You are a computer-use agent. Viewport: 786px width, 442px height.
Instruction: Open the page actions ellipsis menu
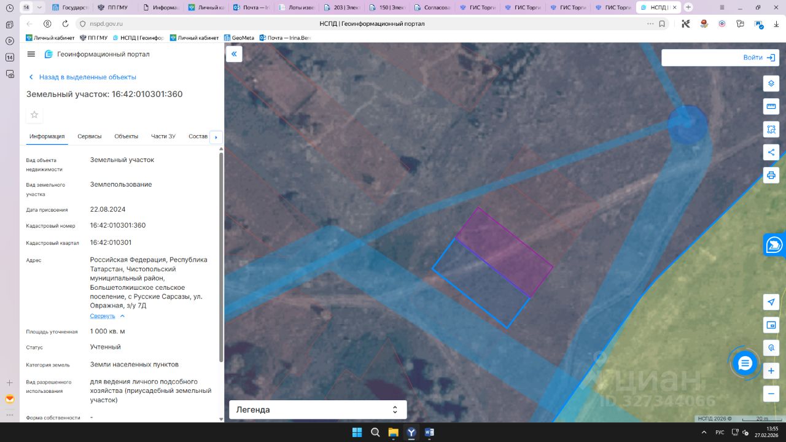(650, 24)
